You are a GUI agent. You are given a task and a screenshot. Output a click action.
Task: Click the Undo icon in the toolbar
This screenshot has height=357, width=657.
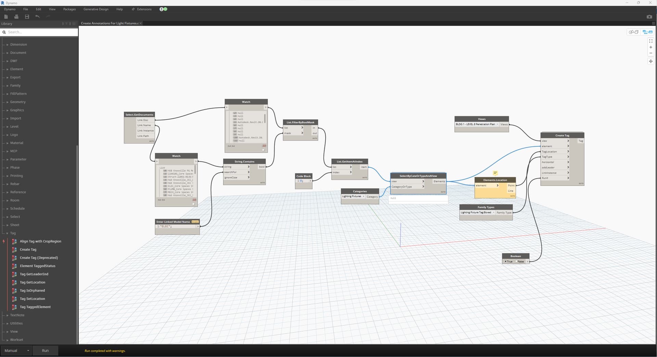point(37,16)
